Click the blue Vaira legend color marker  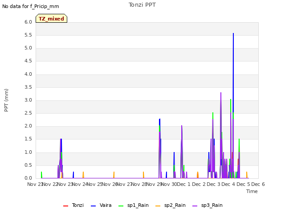click(93, 206)
